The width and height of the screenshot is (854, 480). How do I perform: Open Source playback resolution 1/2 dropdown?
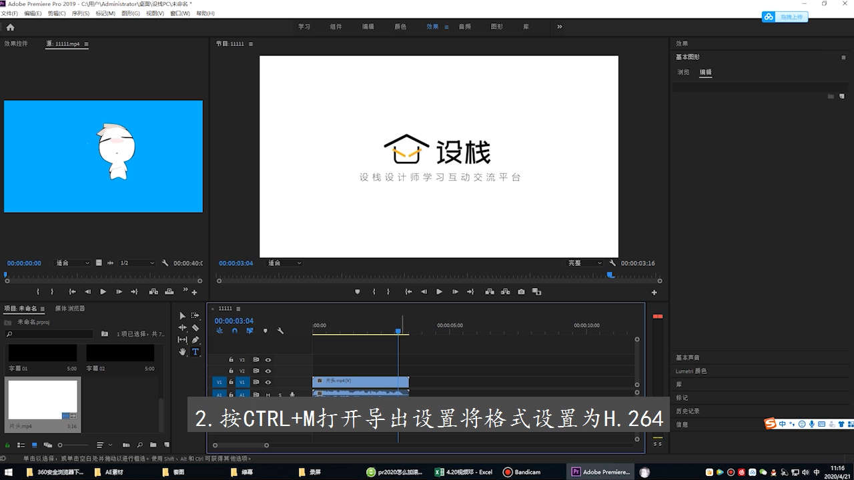click(137, 263)
